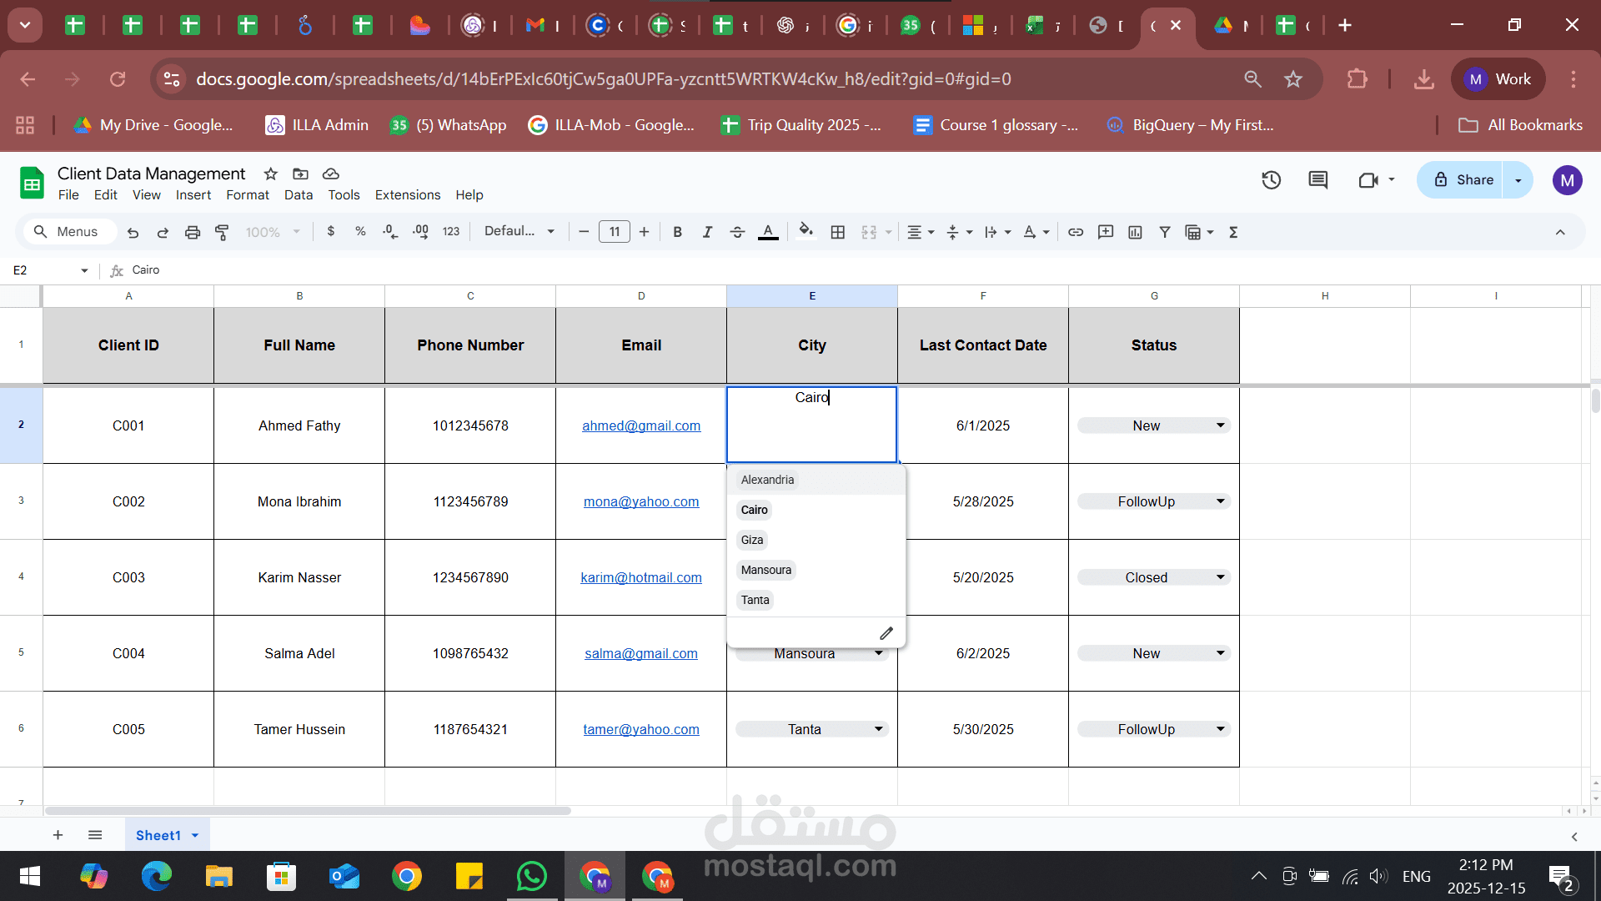Select Mansoura from the city suggestions

[765, 570]
